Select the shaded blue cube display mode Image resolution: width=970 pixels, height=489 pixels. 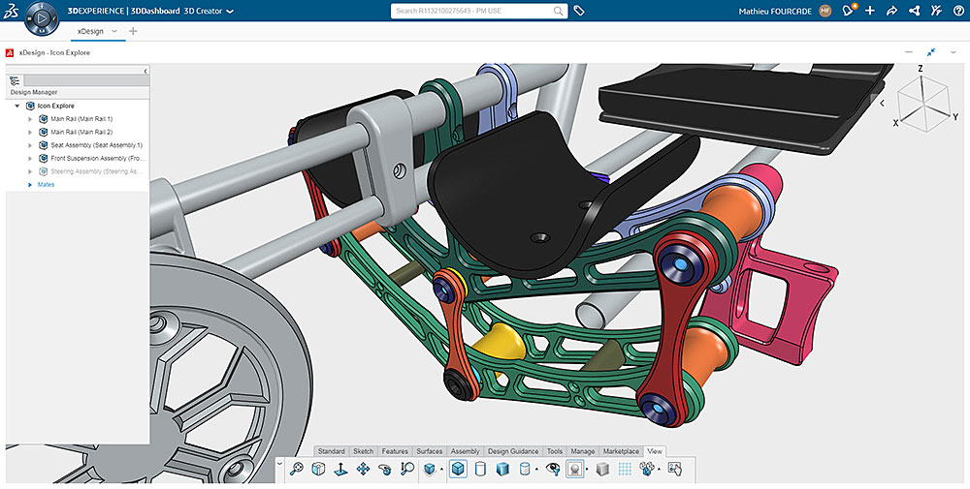(502, 470)
